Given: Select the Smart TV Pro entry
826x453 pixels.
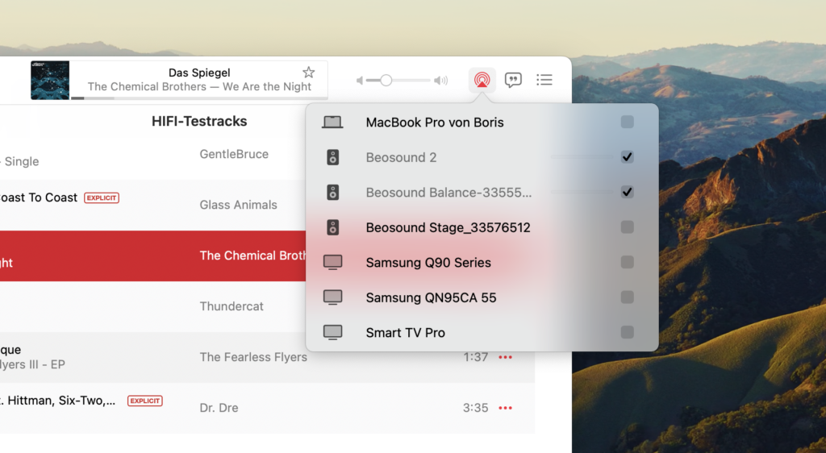Looking at the screenshot, I should pyautogui.click(x=405, y=333).
